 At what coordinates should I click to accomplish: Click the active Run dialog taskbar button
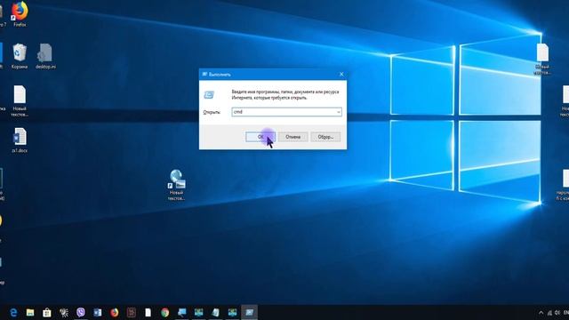tap(249, 312)
